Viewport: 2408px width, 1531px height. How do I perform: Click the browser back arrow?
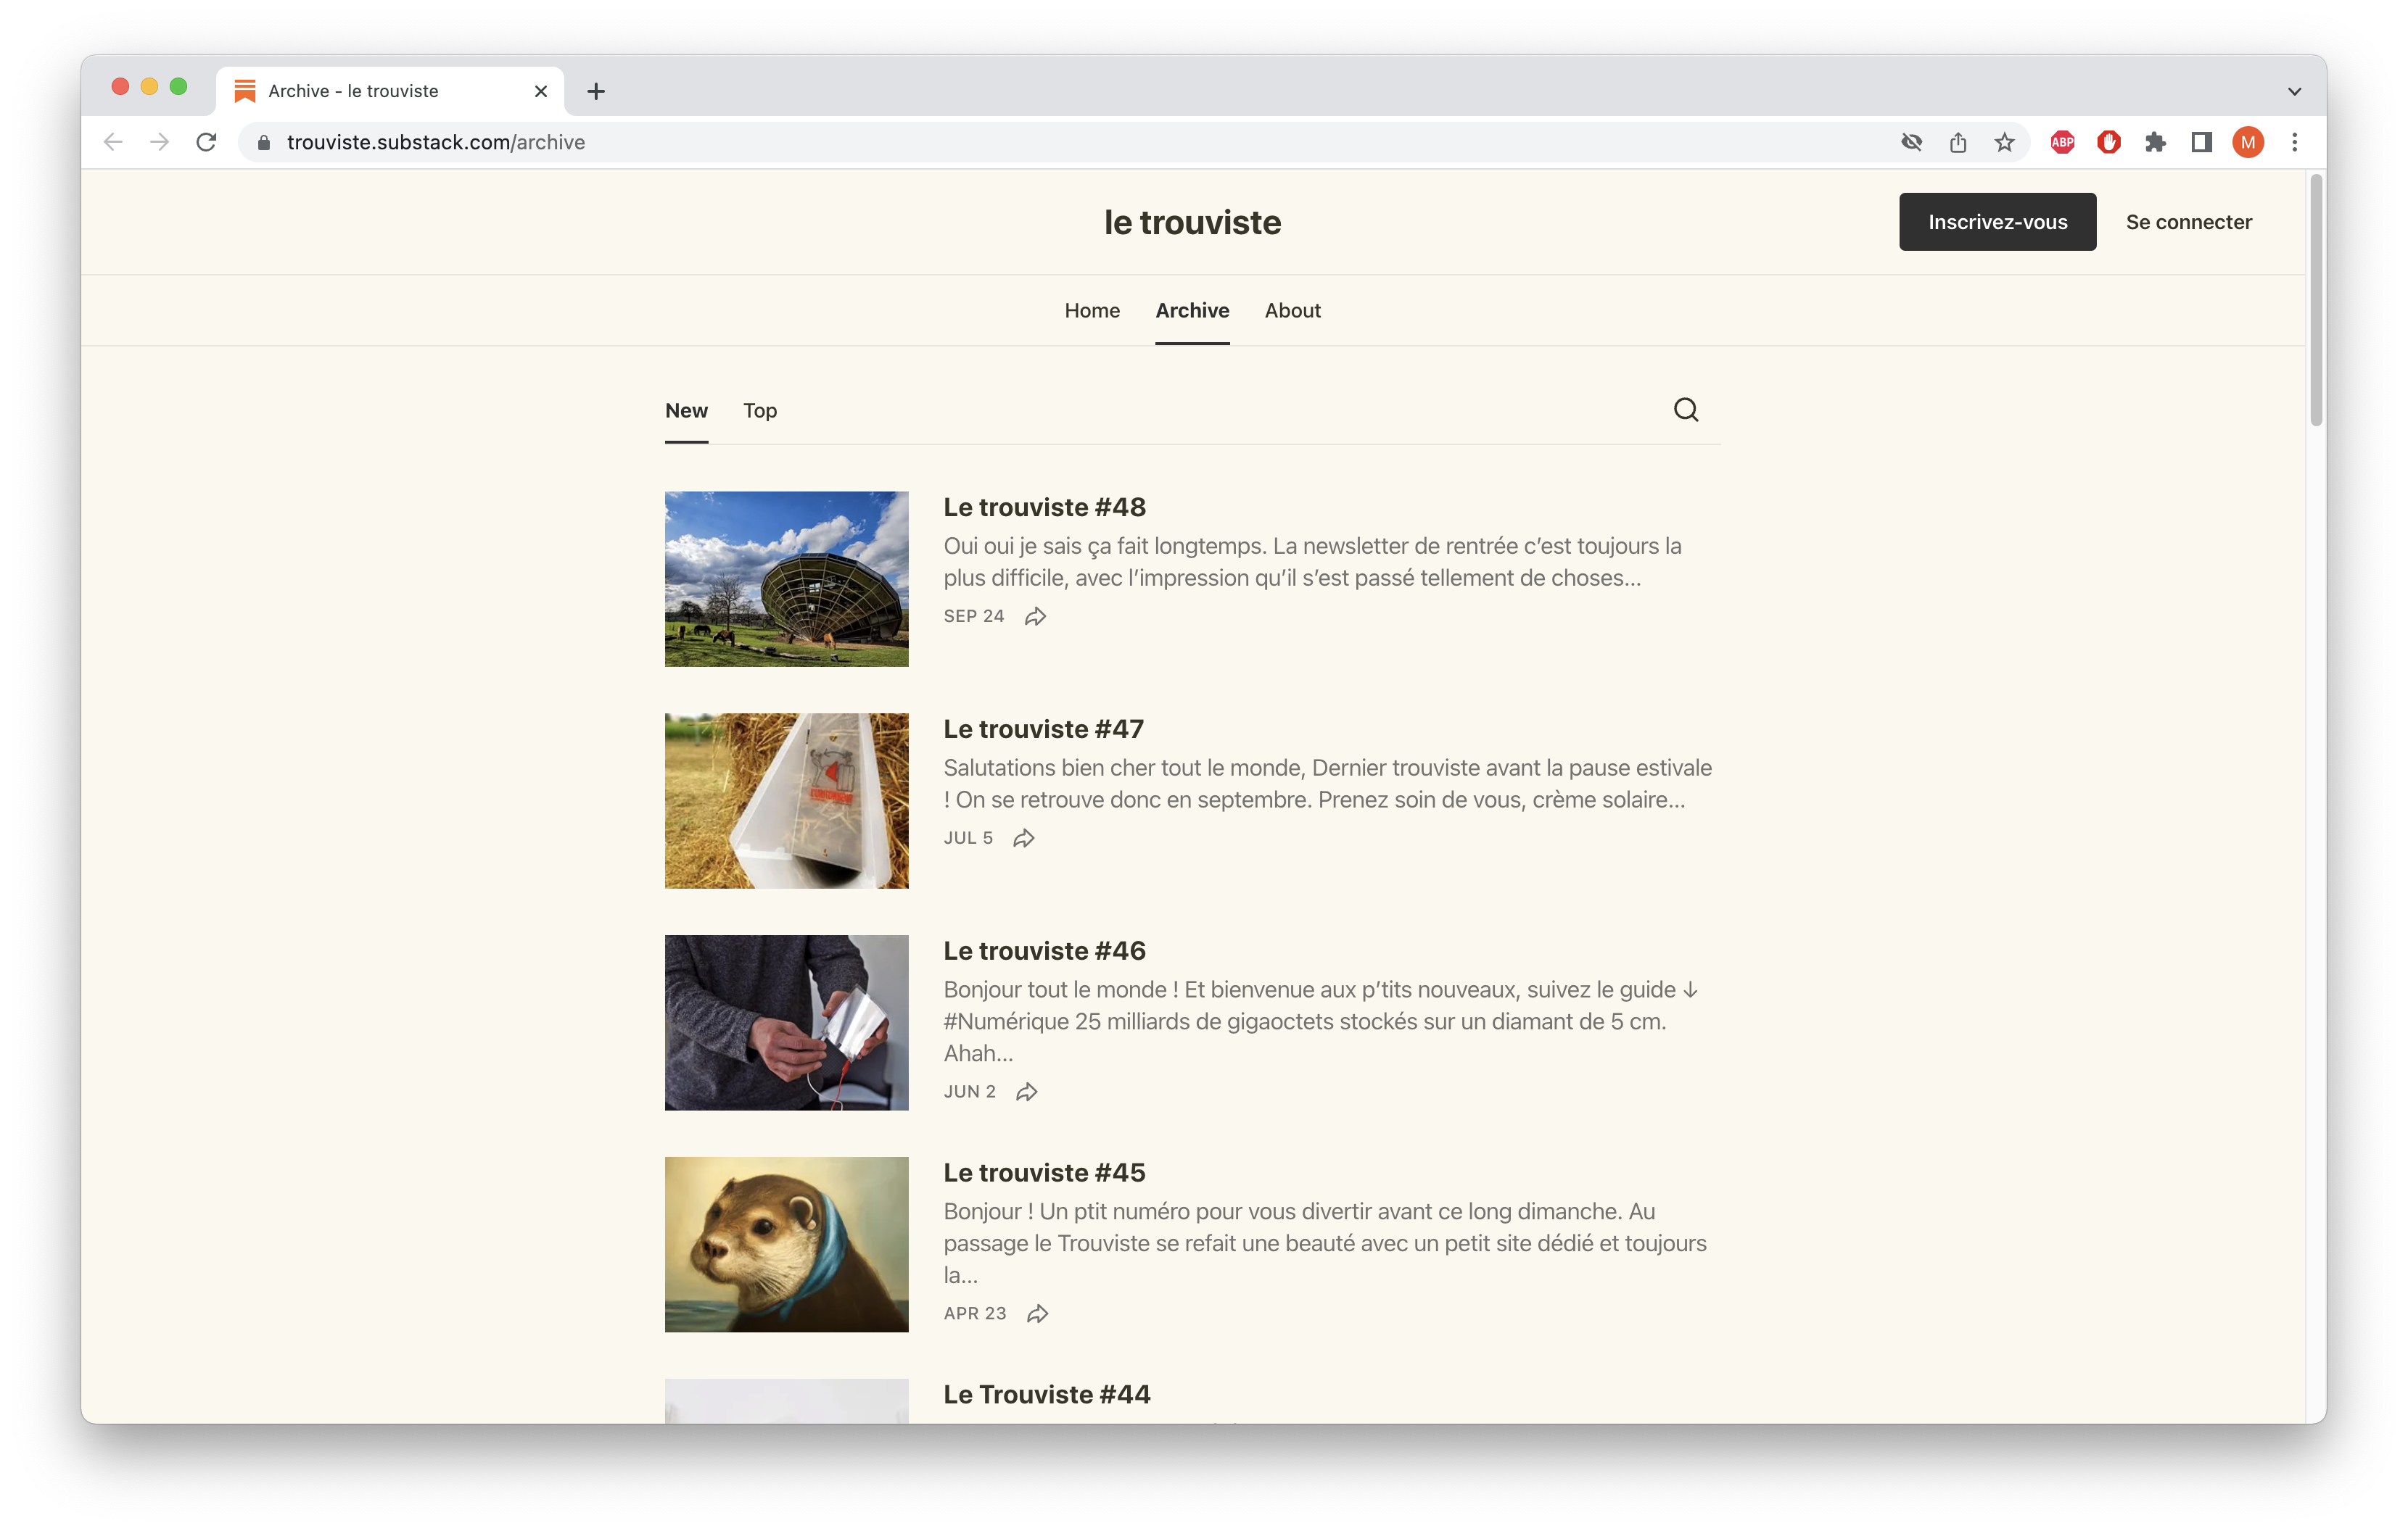113,142
